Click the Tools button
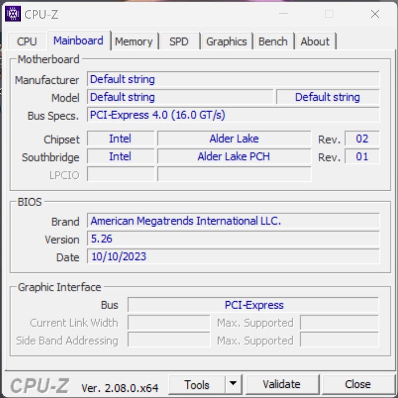 coord(196,385)
